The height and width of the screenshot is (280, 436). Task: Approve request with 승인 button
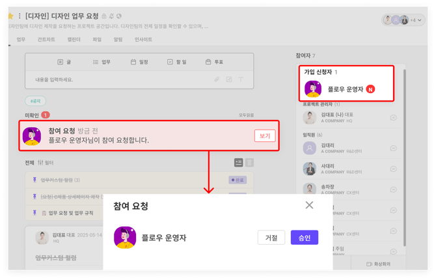point(305,238)
